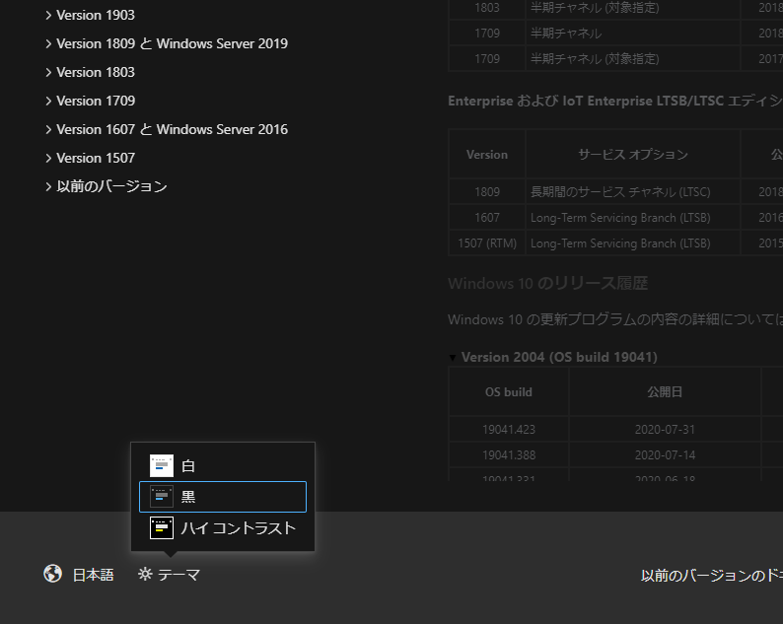The height and width of the screenshot is (624, 783).
Task: Click the 1803 半期チャネル (対象指定) cell
Action: (633, 9)
